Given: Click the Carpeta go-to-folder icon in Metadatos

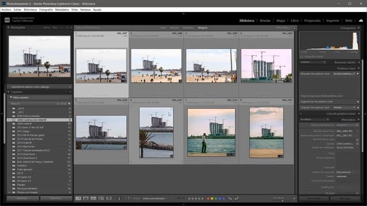Looking at the screenshot, I should 357,144.
